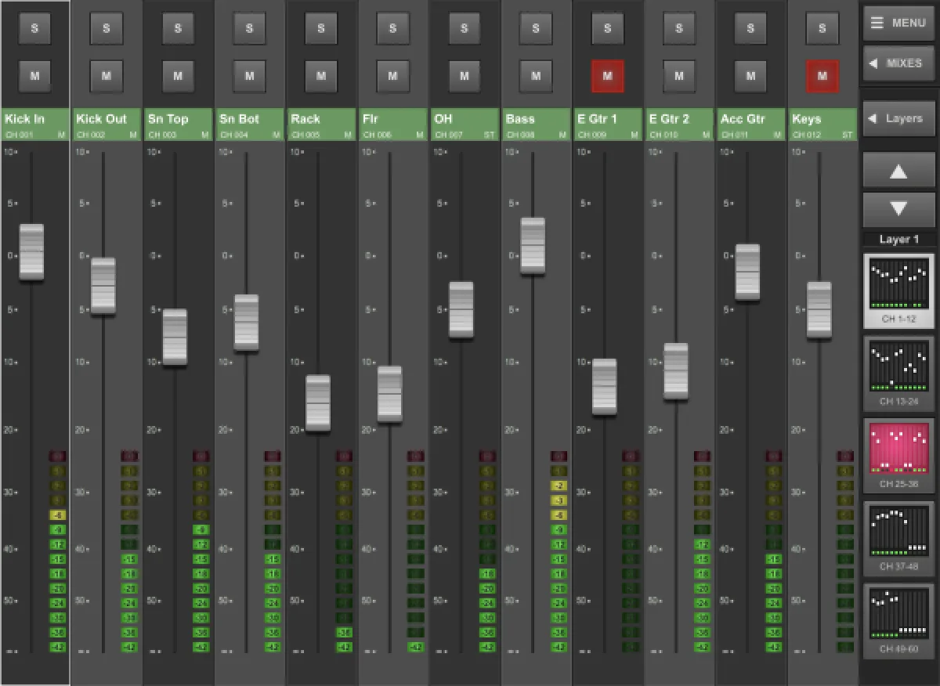
Task: Mute the Sn Top channel
Action: coord(178,76)
